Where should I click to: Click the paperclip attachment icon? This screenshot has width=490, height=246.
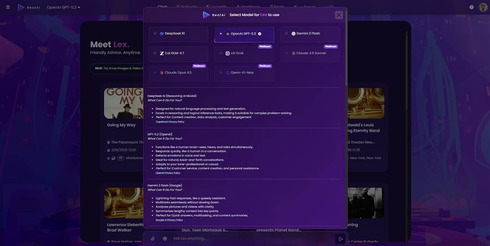tap(153, 239)
